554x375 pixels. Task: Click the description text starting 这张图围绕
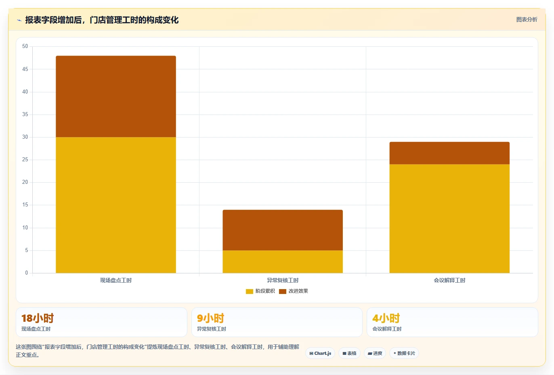[157, 351]
